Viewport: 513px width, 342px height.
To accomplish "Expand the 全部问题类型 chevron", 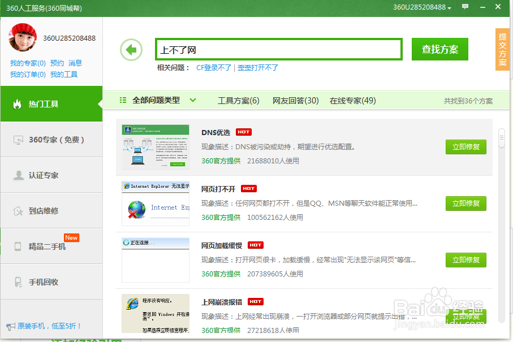I will click(193, 100).
